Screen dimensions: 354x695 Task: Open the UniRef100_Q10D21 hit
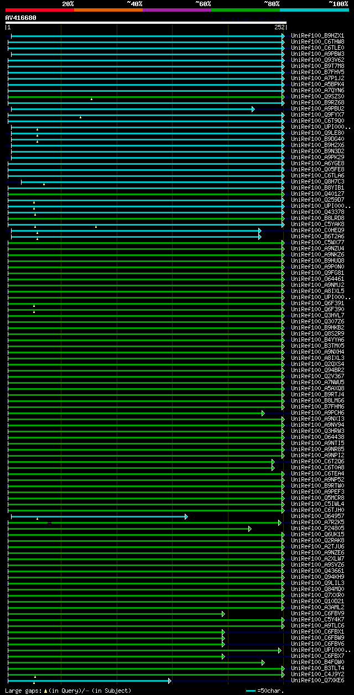317,602
